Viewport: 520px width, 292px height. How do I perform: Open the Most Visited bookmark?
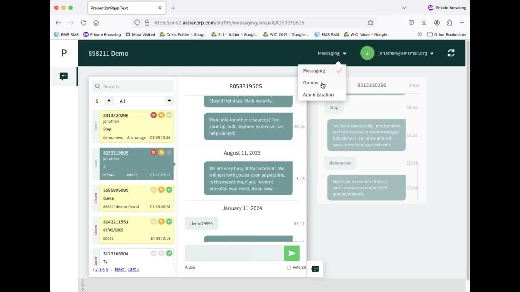tap(140, 34)
